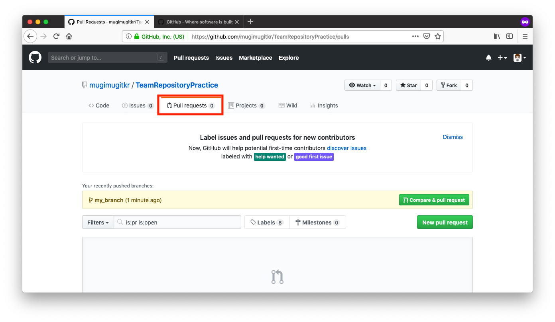555x322 pixels.
Task: Go to Marketplace
Action: [x=256, y=58]
